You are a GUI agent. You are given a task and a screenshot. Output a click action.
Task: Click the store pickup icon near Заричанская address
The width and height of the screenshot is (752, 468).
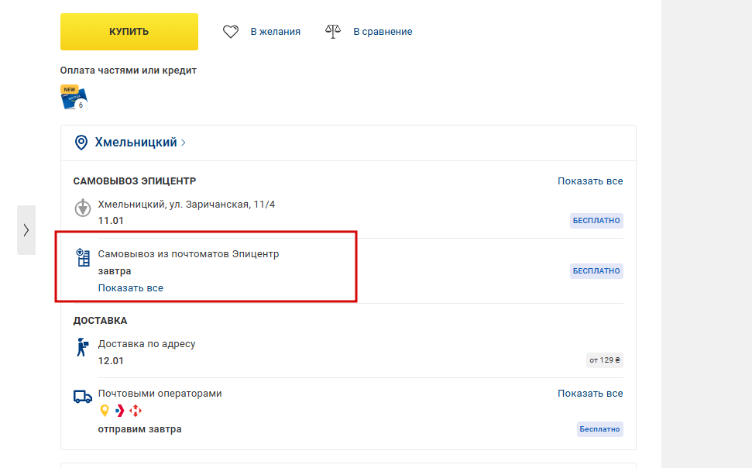[x=82, y=208]
